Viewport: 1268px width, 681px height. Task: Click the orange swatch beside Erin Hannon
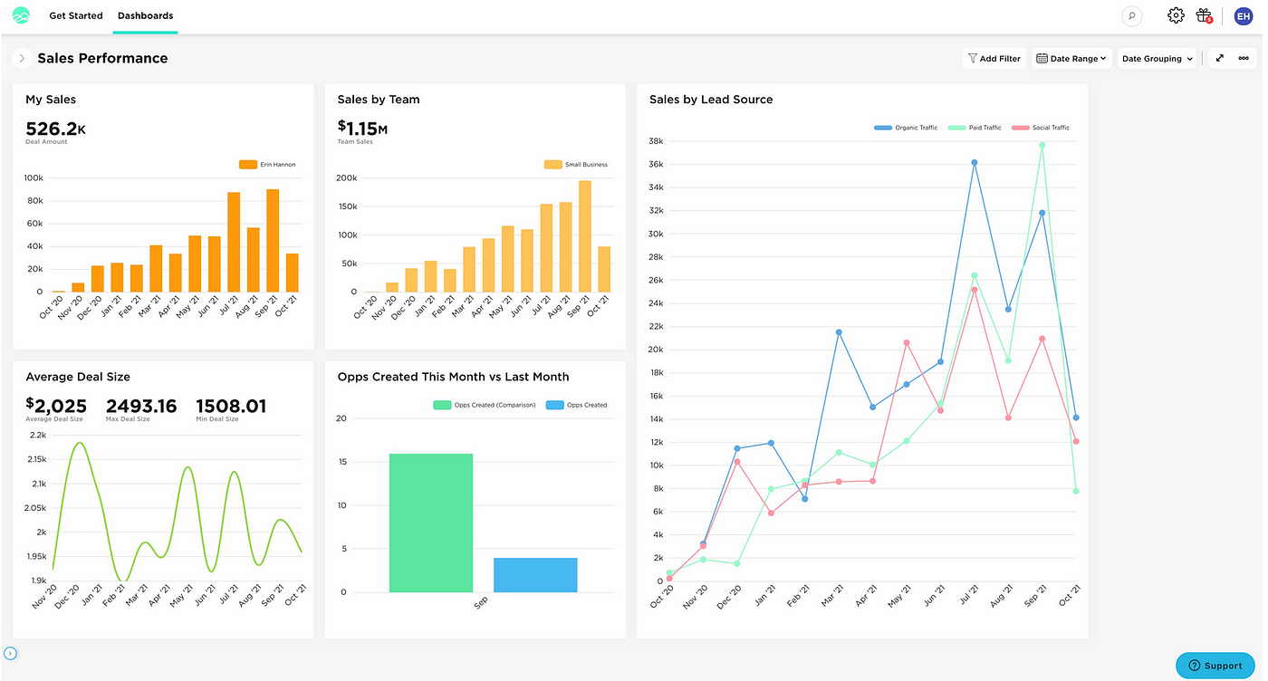[x=246, y=164]
